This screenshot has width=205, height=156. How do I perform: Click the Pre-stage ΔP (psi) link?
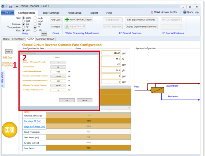(x=33, y=121)
